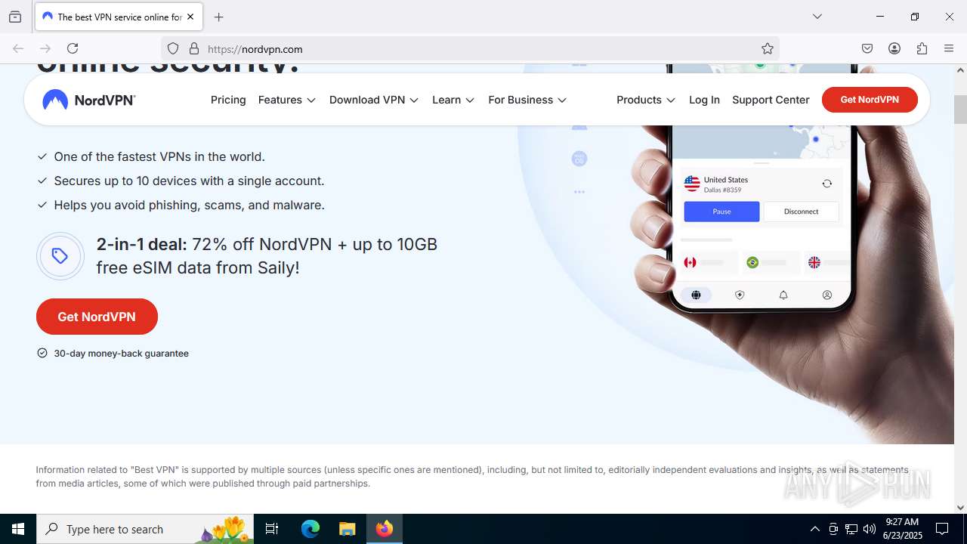
Task: Expand the Products menu
Action: tap(646, 100)
